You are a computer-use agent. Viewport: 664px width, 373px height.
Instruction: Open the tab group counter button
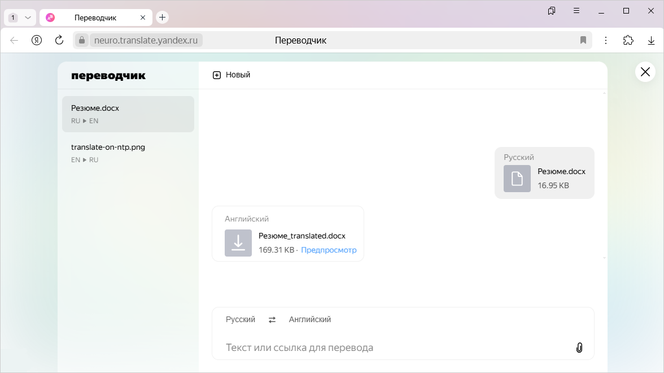(13, 18)
